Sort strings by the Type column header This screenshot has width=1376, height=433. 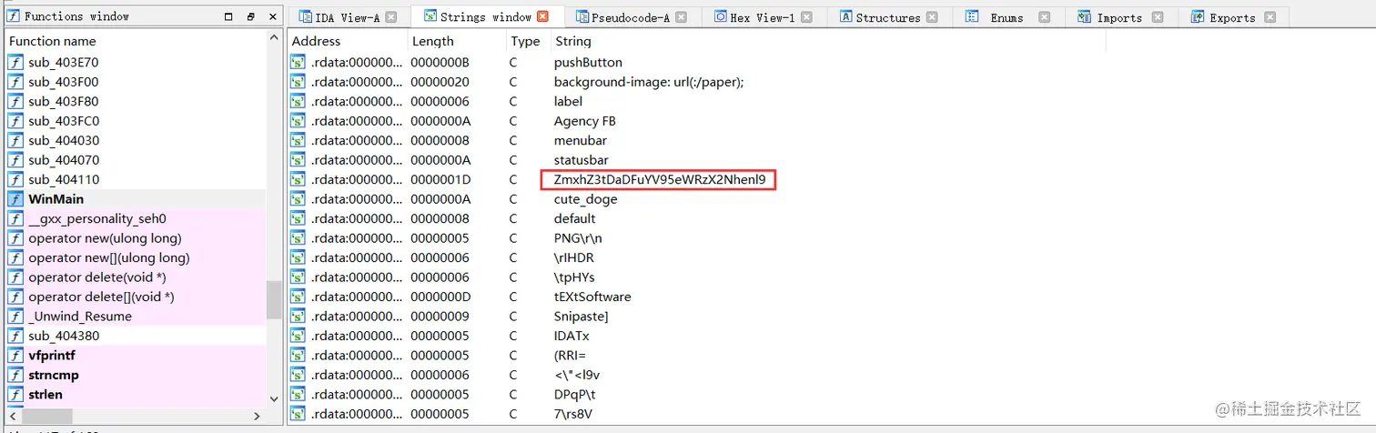pyautogui.click(x=528, y=41)
